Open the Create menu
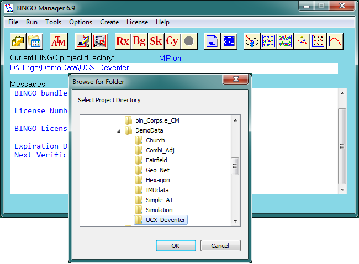 [109, 22]
